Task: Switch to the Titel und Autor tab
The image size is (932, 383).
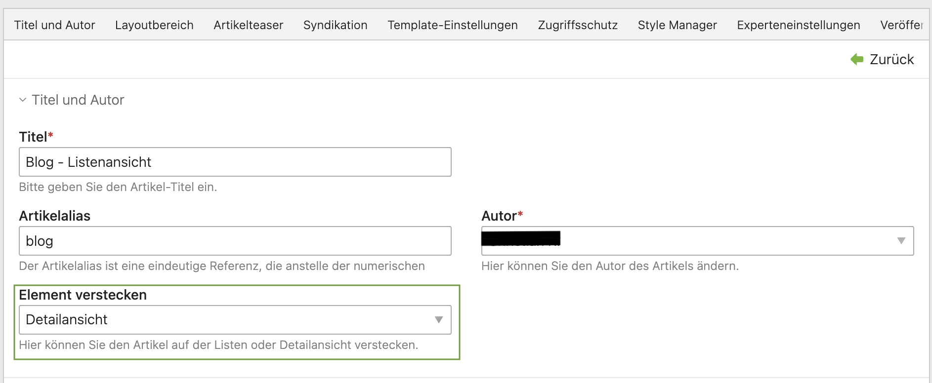Action: click(54, 25)
